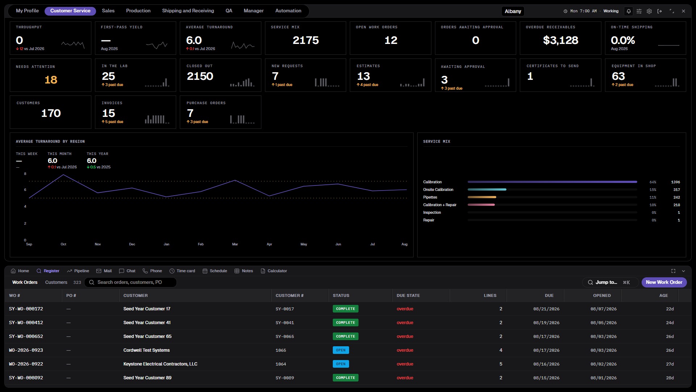This screenshot has height=392, width=696.
Task: Open the notifications bell
Action: [629, 11]
